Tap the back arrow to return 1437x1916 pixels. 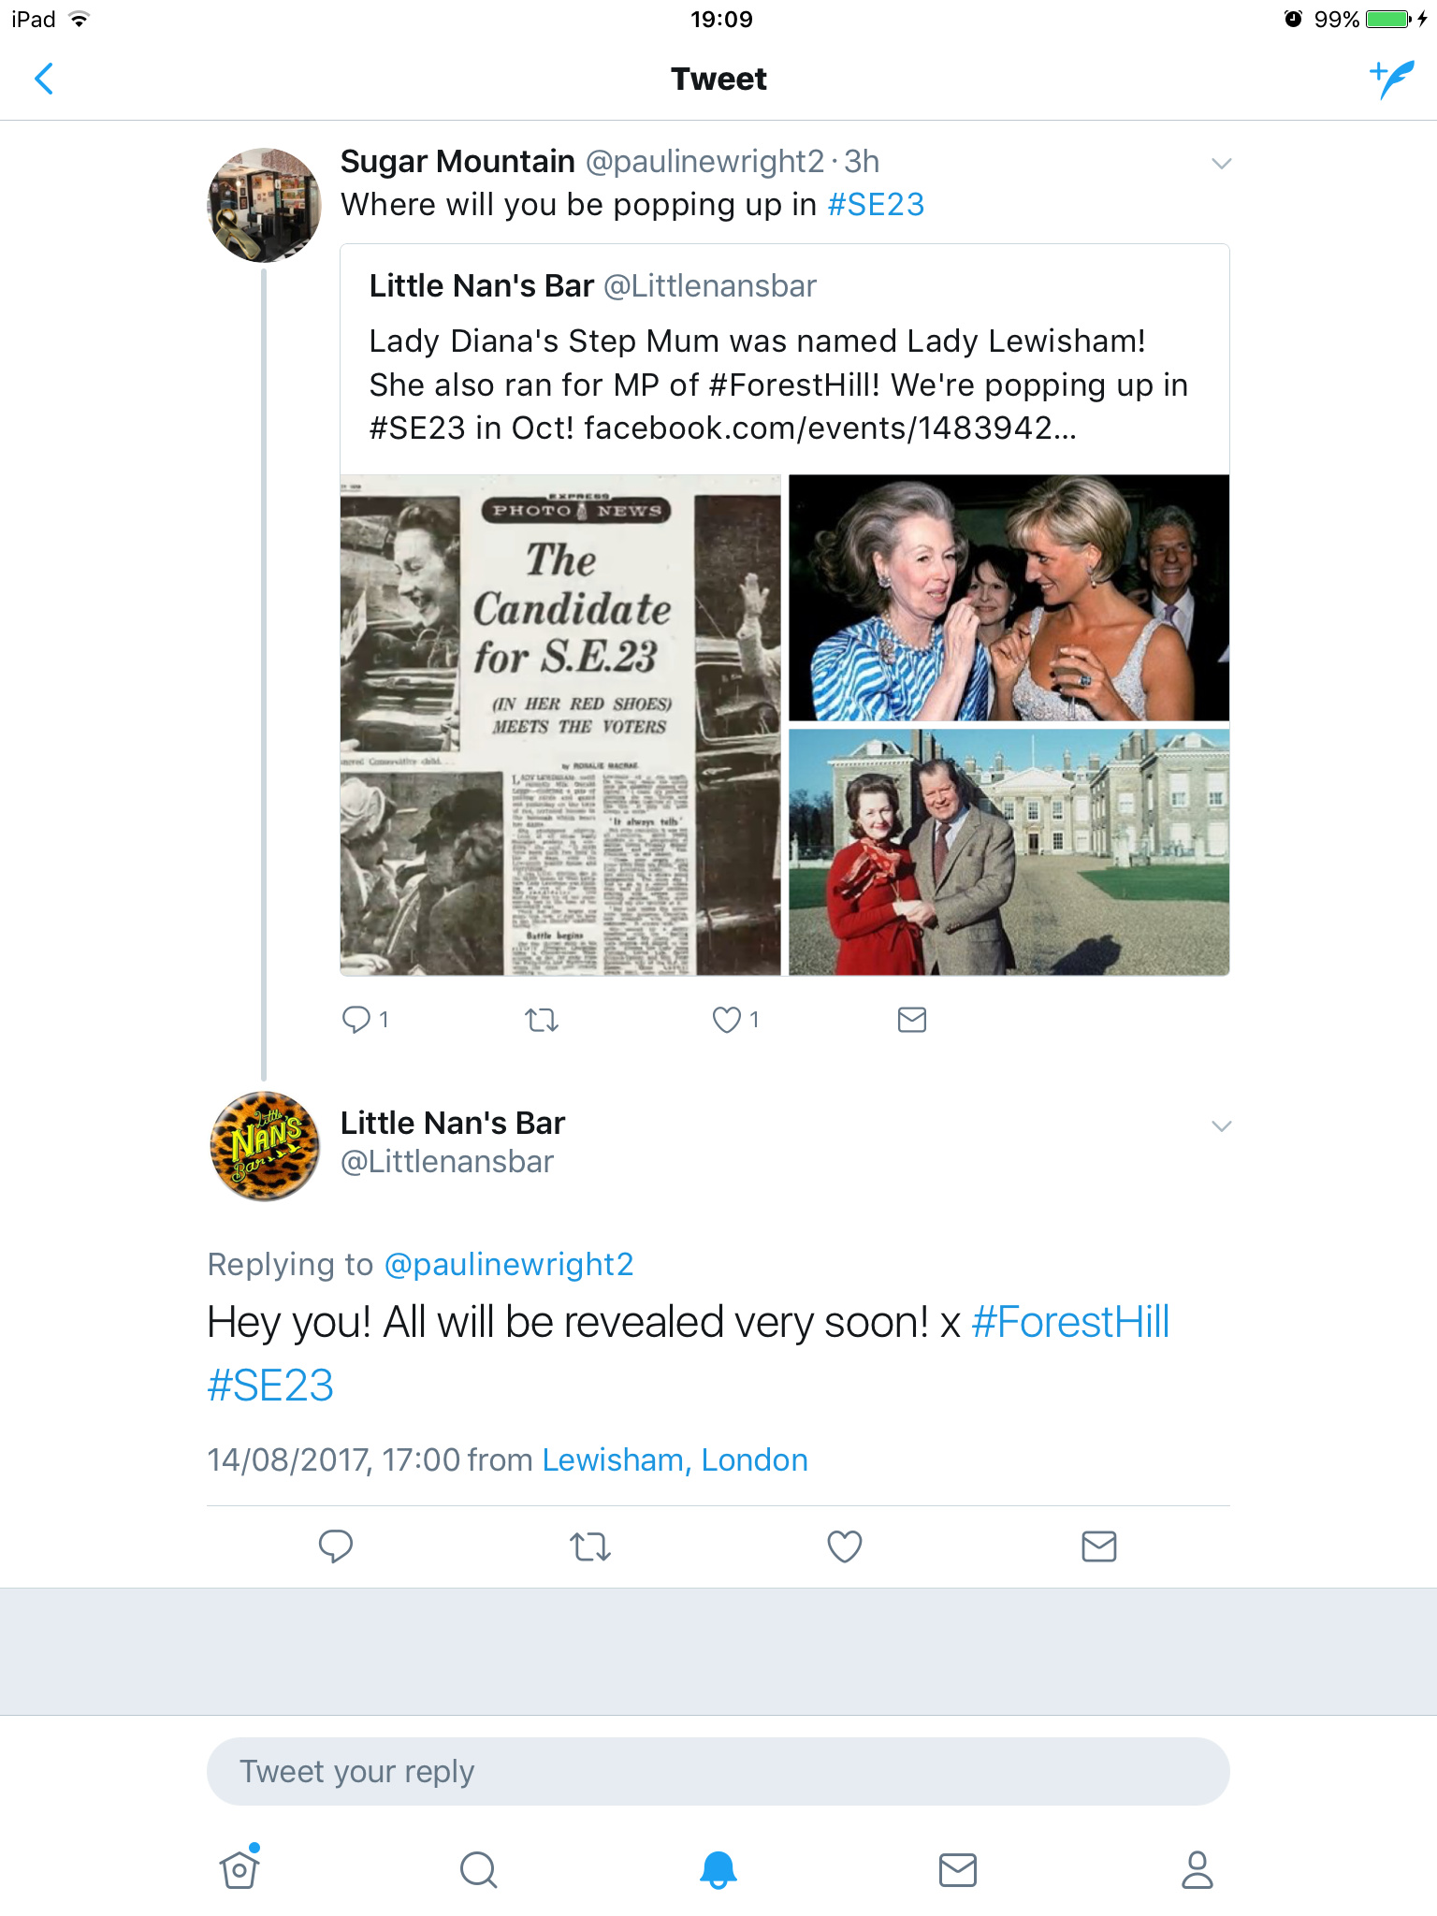click(x=44, y=79)
